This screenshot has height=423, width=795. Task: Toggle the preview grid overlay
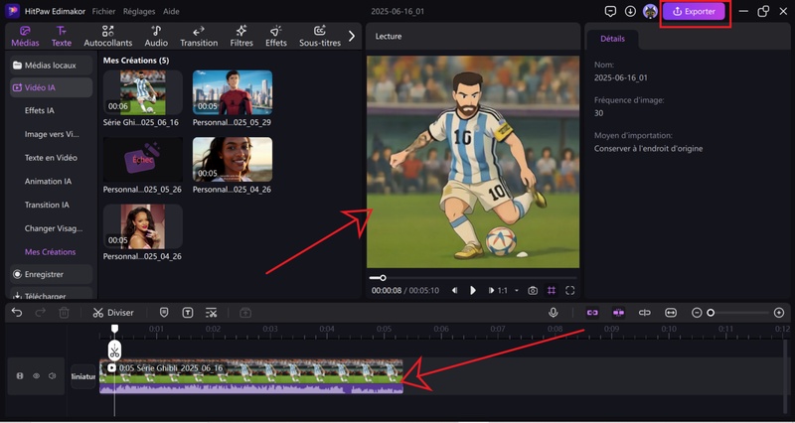[x=552, y=290]
